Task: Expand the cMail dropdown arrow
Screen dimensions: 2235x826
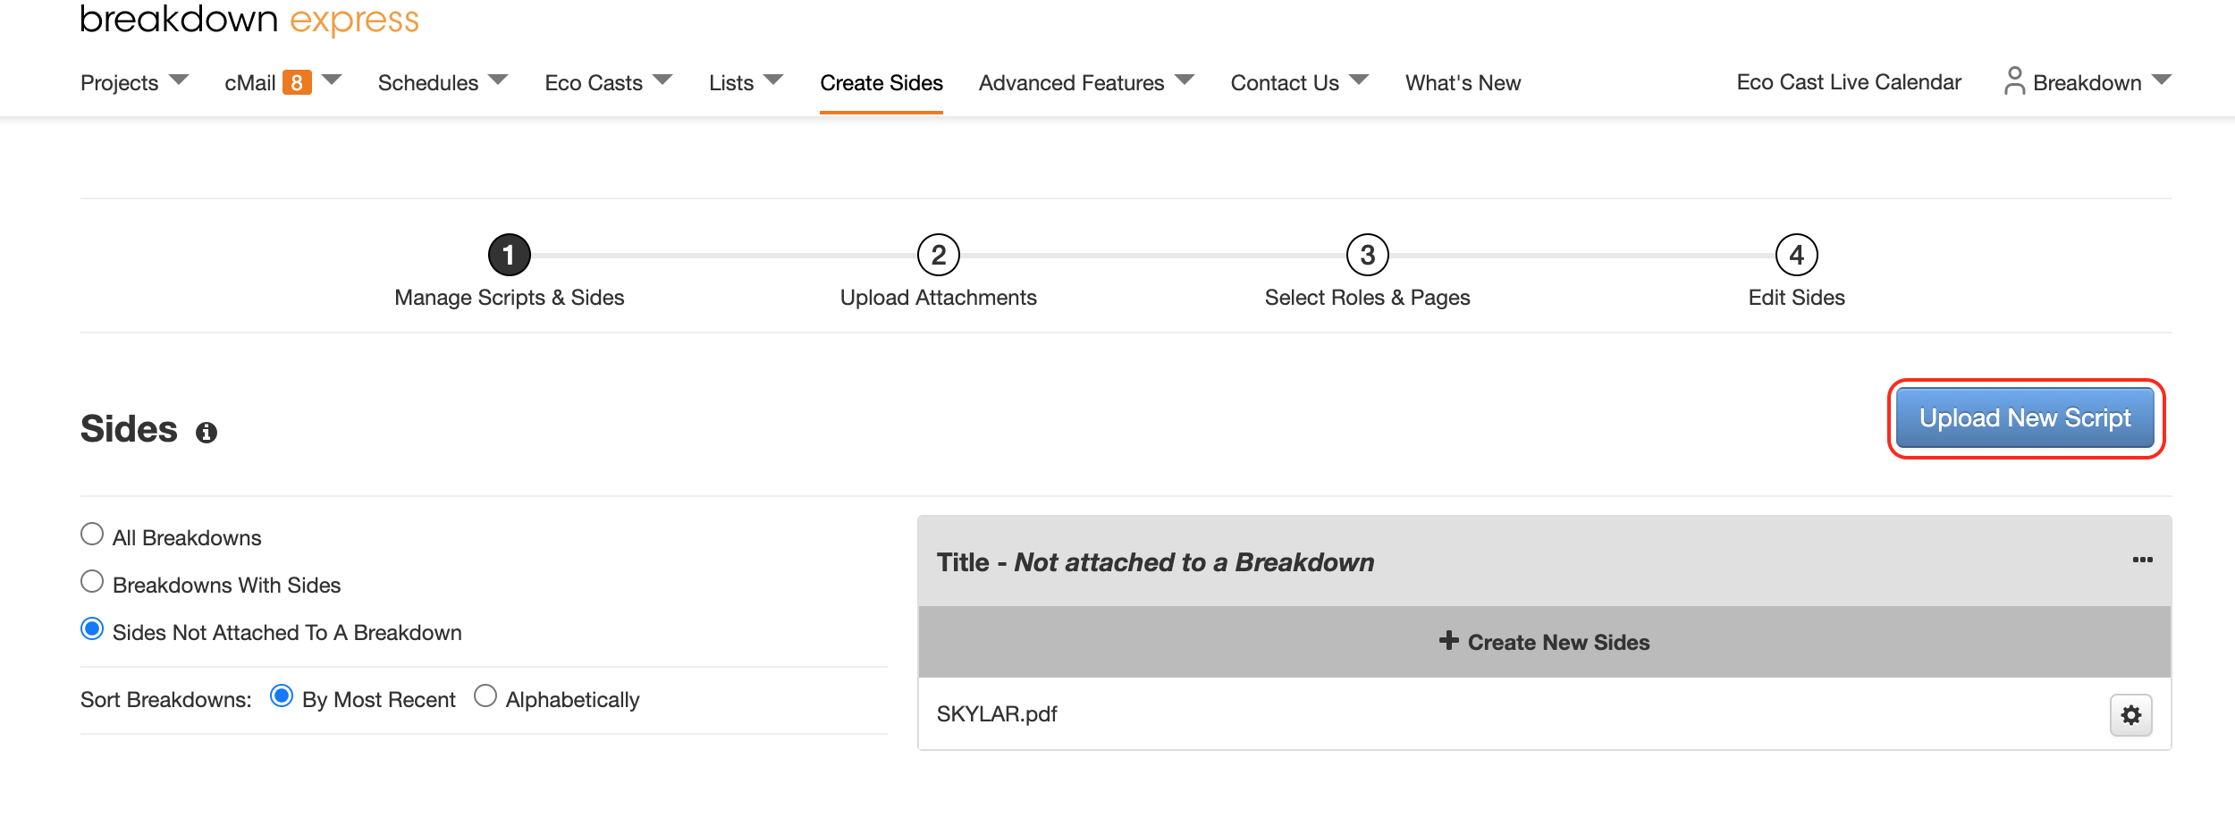Action: [332, 80]
